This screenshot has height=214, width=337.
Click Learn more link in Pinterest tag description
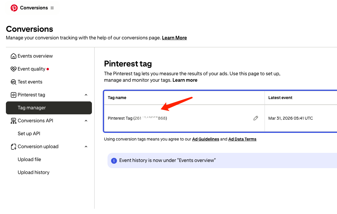click(185, 80)
